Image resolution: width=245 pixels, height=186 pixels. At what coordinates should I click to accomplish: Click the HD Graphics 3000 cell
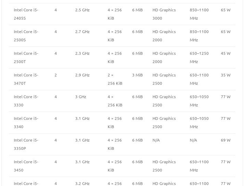tap(164, 14)
